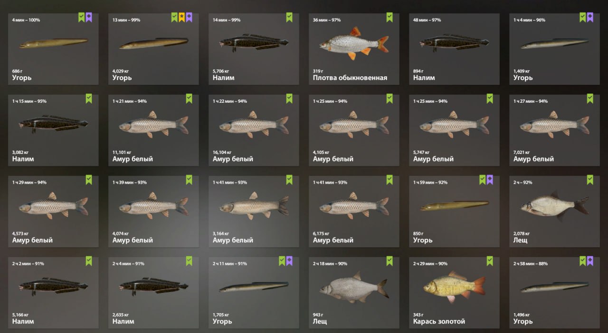Open the 11,101 кг Амур белый card
608x333 pixels.
click(153, 130)
